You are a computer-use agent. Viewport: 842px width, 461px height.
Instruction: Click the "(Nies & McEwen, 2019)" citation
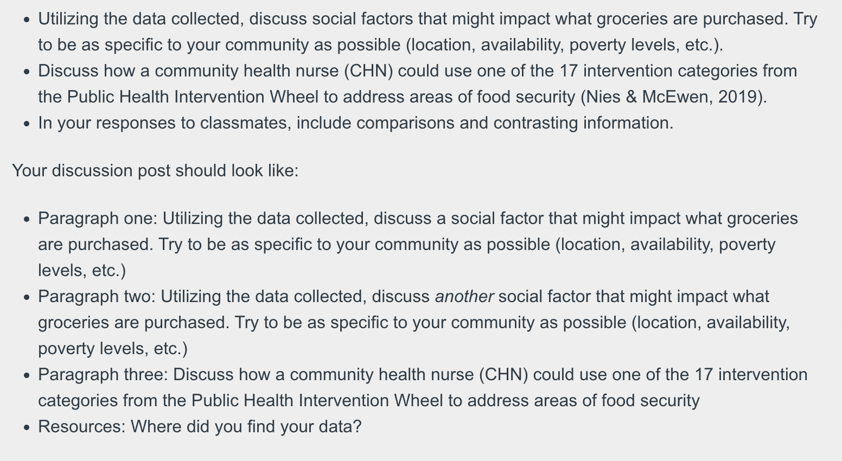point(673,97)
